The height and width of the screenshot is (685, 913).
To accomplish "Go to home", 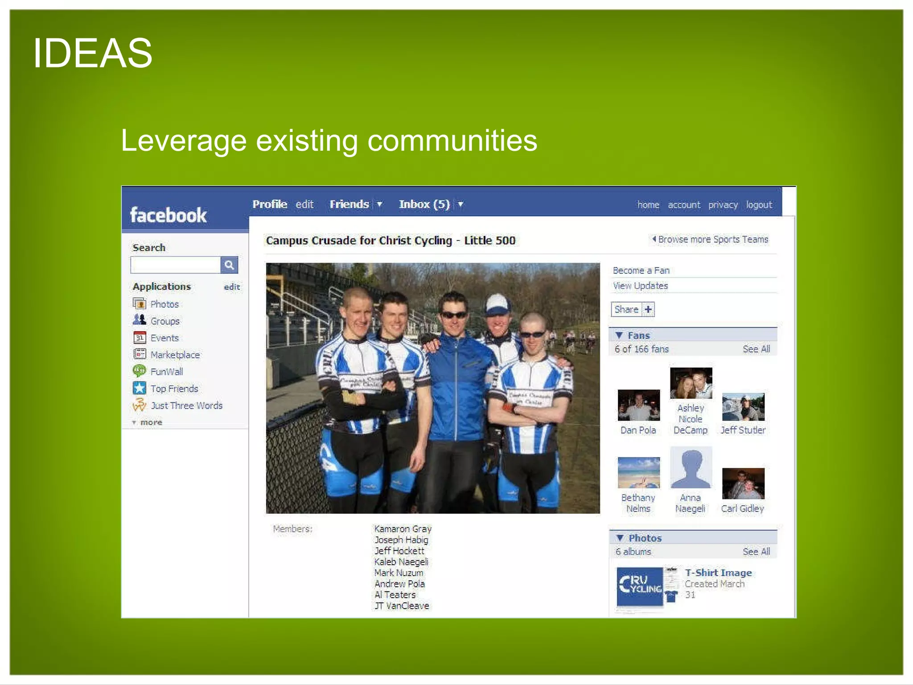I will tap(648, 205).
